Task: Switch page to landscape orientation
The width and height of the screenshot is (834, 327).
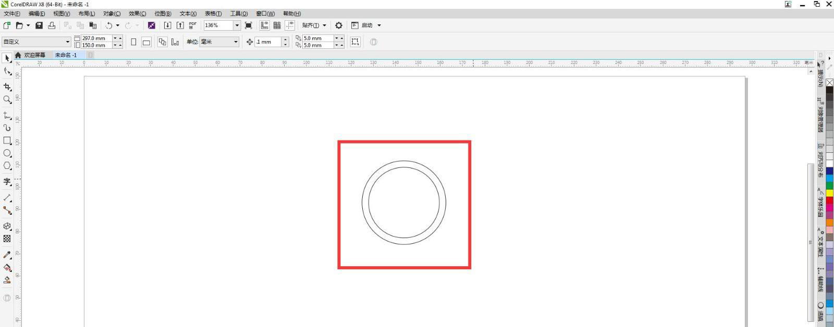Action: 146,42
